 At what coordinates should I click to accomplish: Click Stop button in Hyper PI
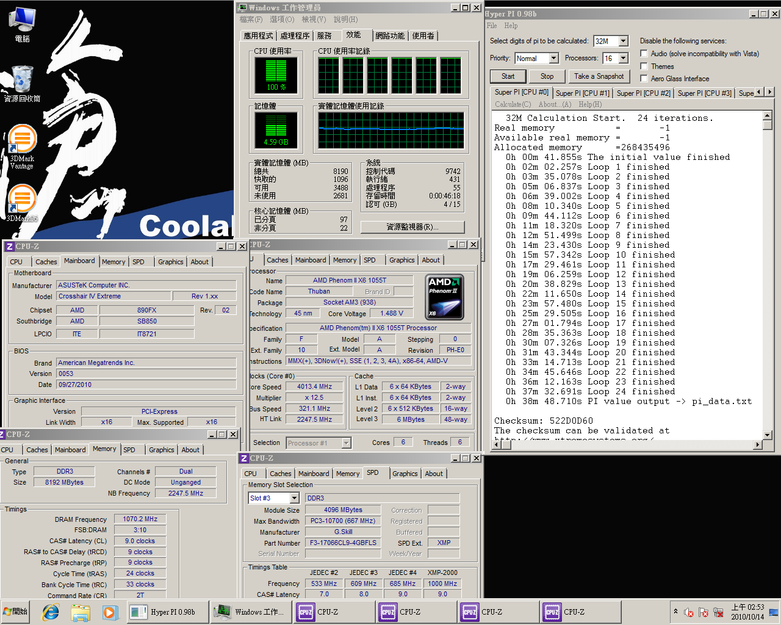(547, 76)
